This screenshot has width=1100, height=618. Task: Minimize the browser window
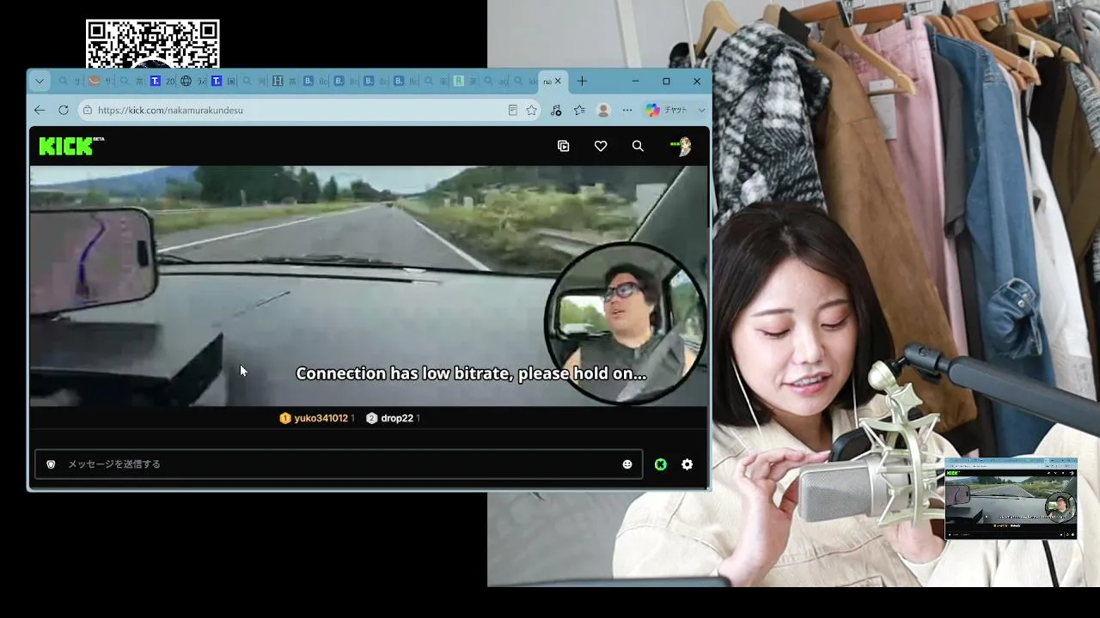635,82
